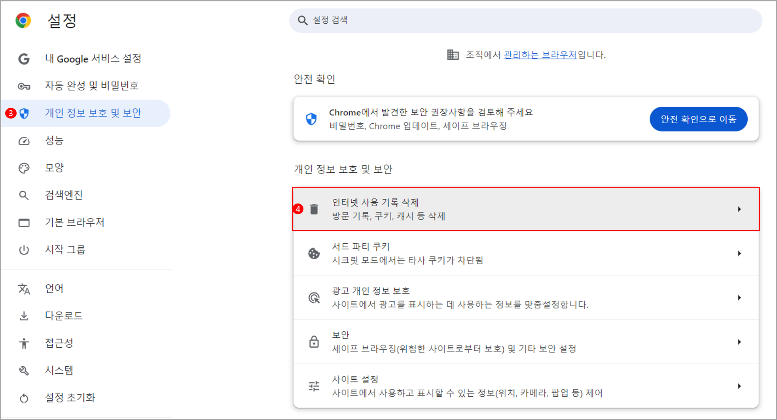Click the padlock icon in 보안 row
Viewport: 777px width, 420px height.
click(x=314, y=342)
